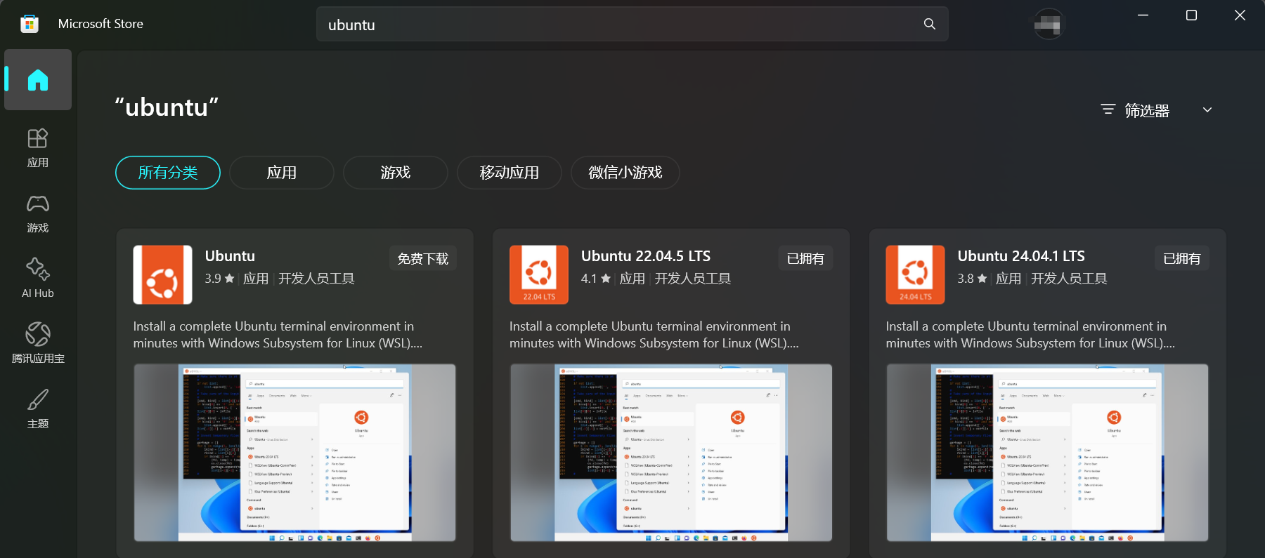Click the Microsoft Store window title
Image resolution: width=1265 pixels, height=558 pixels.
(100, 24)
